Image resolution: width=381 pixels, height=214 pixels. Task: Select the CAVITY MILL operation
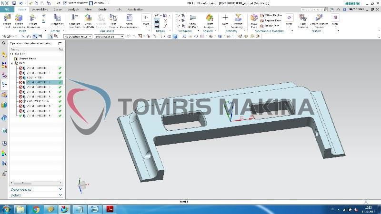click(x=35, y=78)
